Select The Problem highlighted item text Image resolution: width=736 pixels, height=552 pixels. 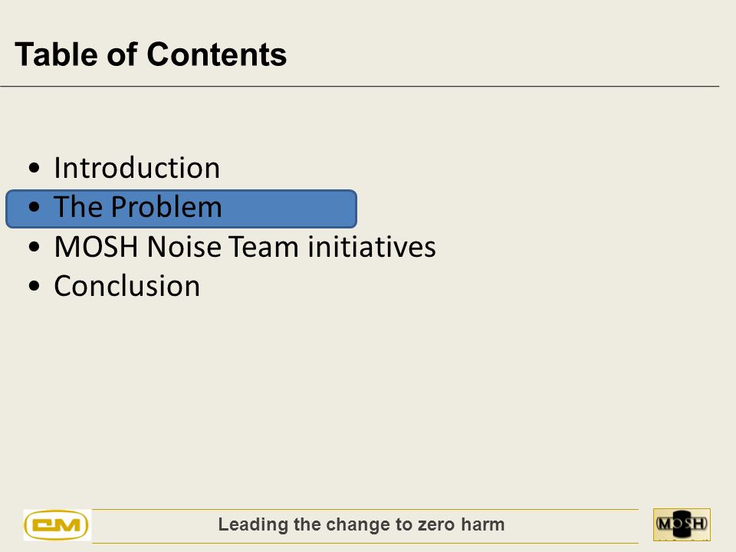[x=137, y=207]
